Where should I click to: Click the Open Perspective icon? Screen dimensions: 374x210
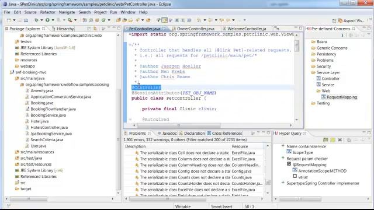click(x=334, y=21)
